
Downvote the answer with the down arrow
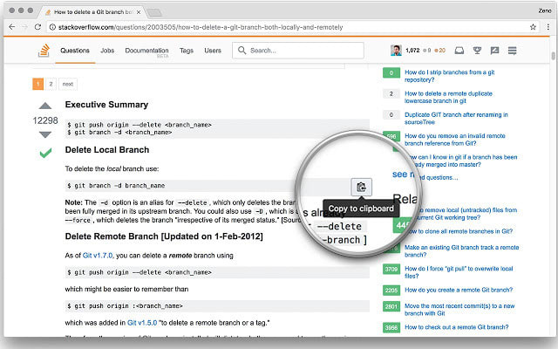point(45,134)
